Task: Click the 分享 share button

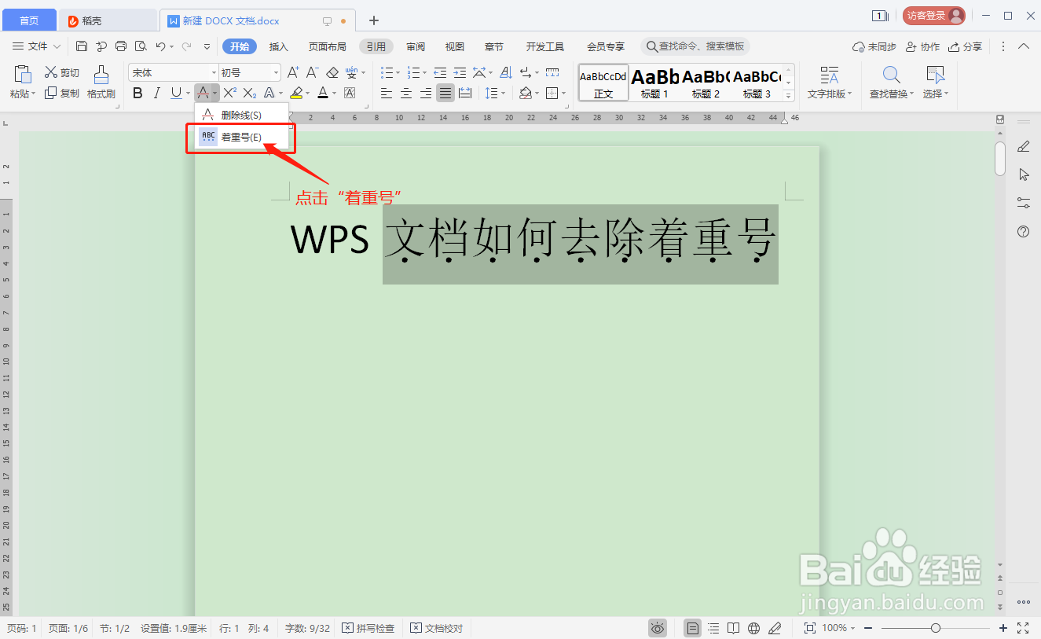Action: [x=966, y=46]
